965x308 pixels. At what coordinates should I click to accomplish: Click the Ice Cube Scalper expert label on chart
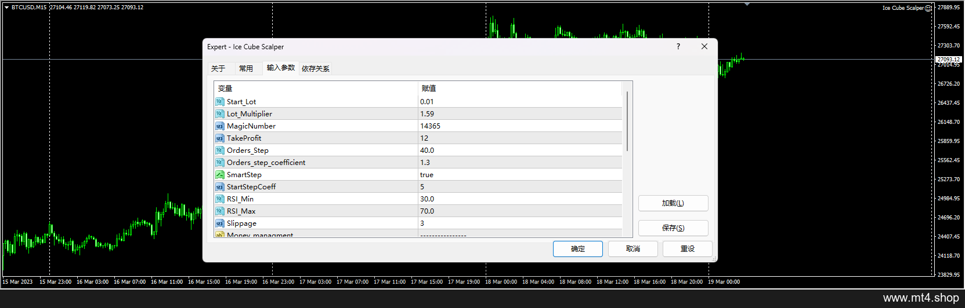pos(903,8)
